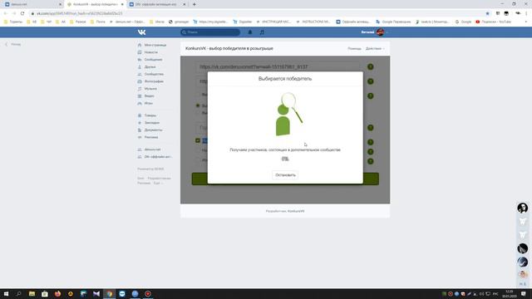Open the Резерв bookmarks folder
Image resolution: width=532 pixels, height=299 pixels.
pyautogui.click(x=77, y=22)
